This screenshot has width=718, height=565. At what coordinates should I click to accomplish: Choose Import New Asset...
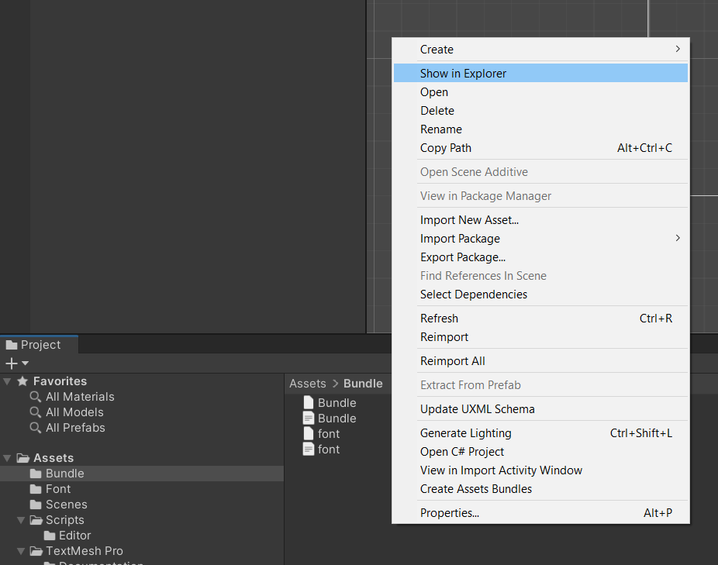(x=540, y=220)
